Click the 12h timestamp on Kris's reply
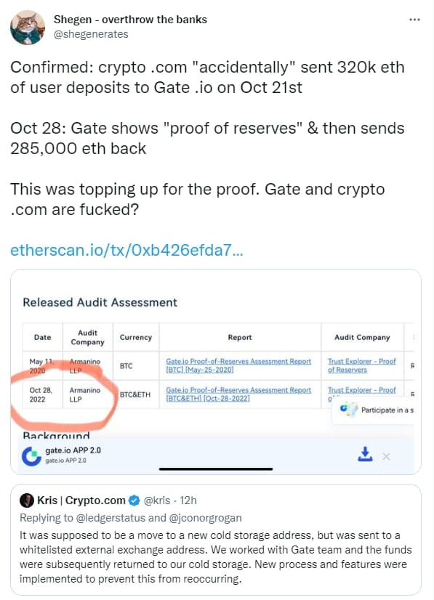This screenshot has width=434, height=600. click(x=190, y=499)
